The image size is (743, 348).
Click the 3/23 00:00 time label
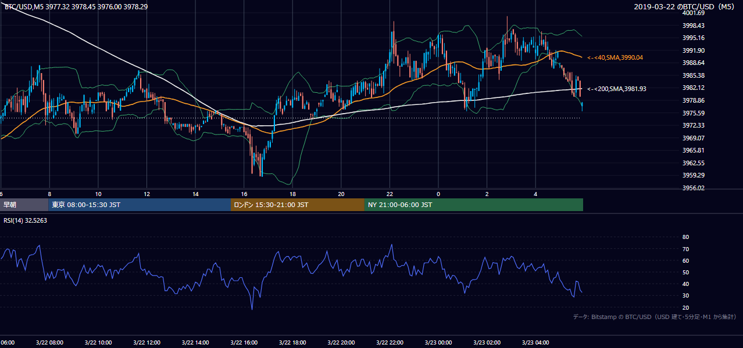[439, 343]
